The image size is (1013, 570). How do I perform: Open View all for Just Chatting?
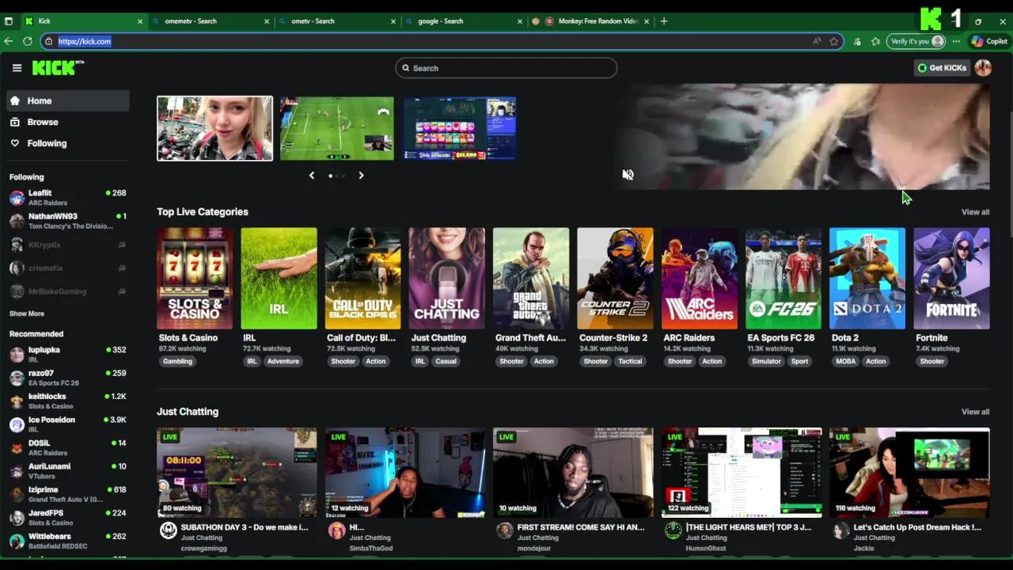click(975, 412)
